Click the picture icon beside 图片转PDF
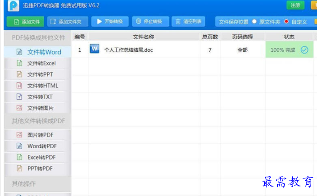317x196 pixels. coord(19,135)
